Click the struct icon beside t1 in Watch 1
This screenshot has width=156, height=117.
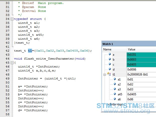click(x=109, y=74)
